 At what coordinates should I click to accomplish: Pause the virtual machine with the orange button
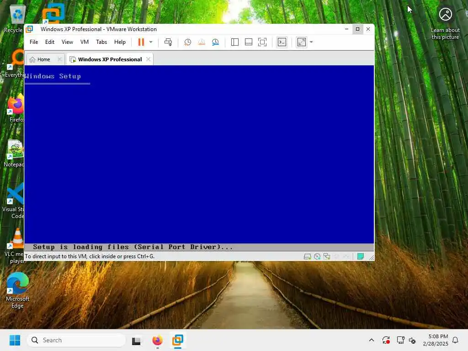141,42
